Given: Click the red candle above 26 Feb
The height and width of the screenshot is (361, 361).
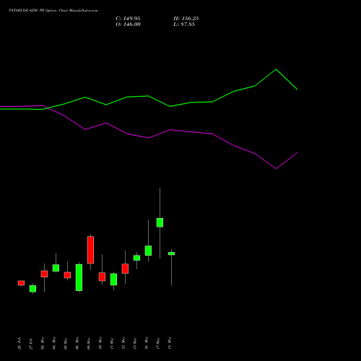Looking at the screenshot, I should [x=21, y=283].
